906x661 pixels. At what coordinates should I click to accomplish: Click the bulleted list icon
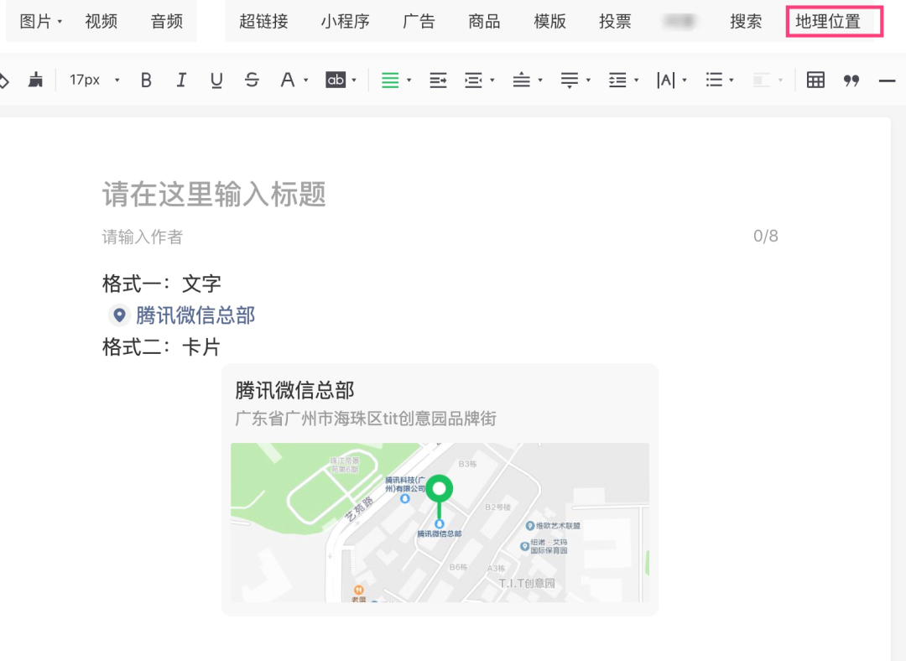coord(714,80)
